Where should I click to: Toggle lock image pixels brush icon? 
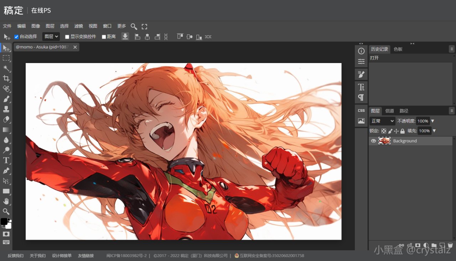(390, 131)
